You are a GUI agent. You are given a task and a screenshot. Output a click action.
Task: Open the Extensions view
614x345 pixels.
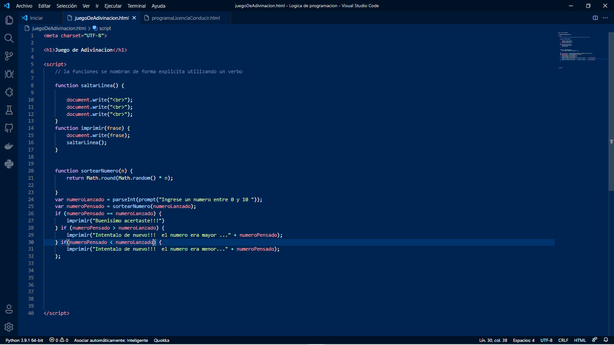pyautogui.click(x=9, y=92)
